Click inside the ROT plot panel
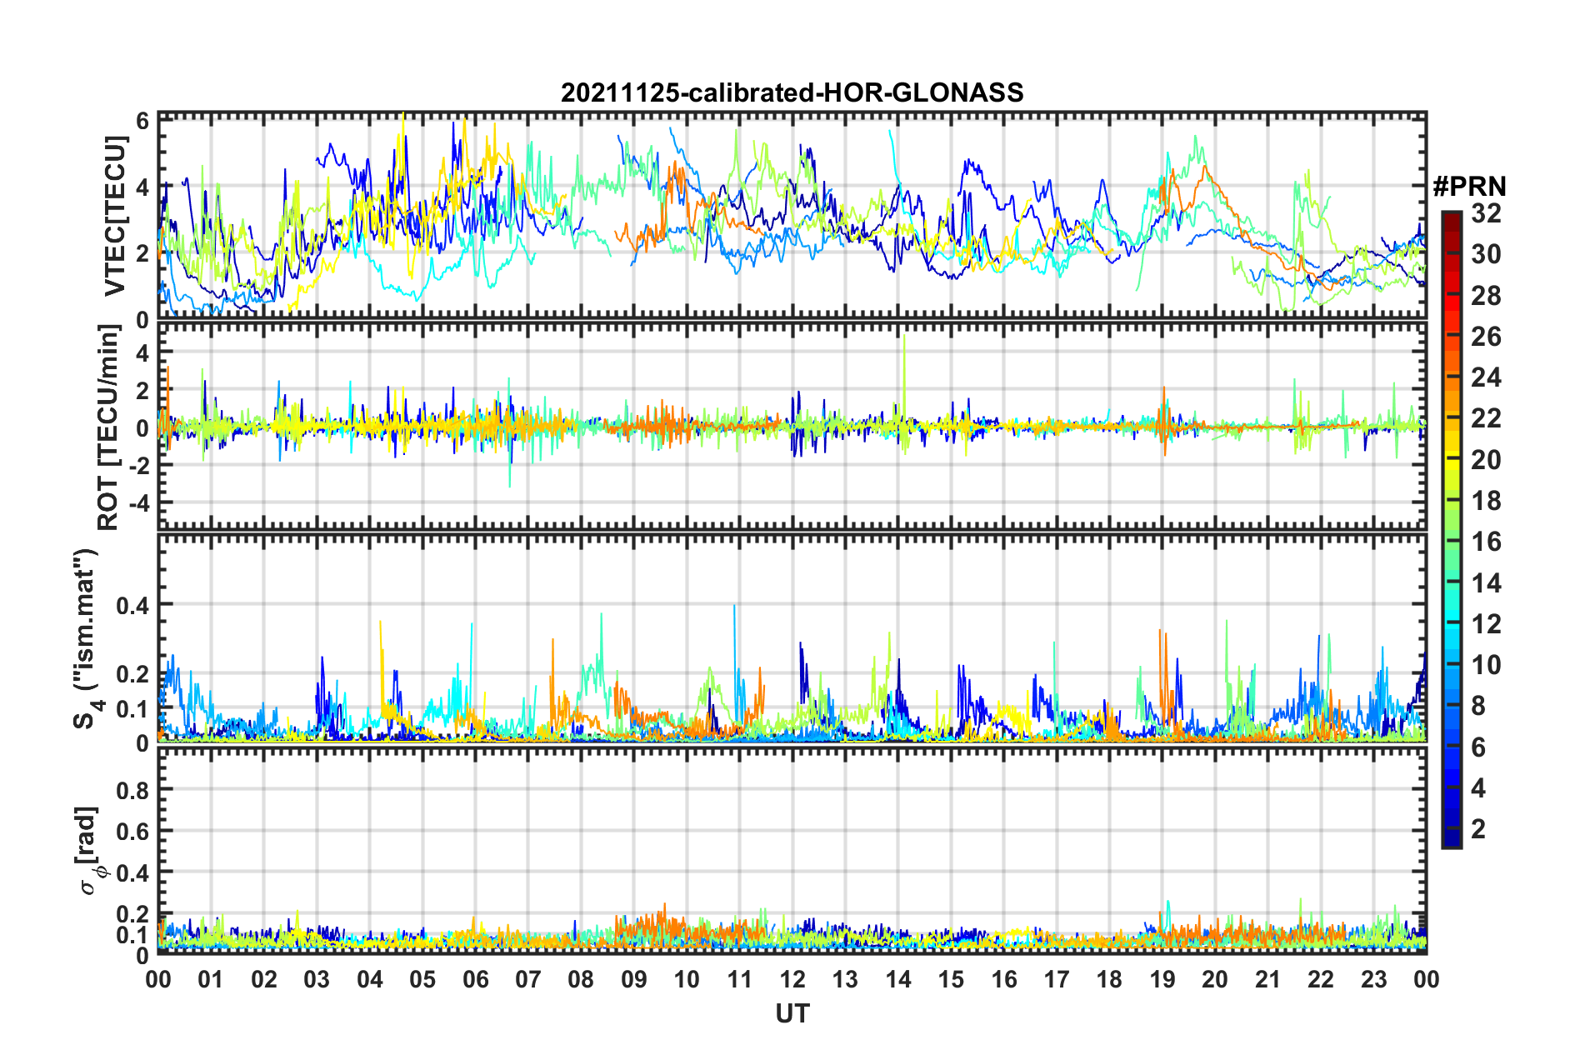Image resolution: width=1585 pixels, height=1060 pixels. [792, 427]
